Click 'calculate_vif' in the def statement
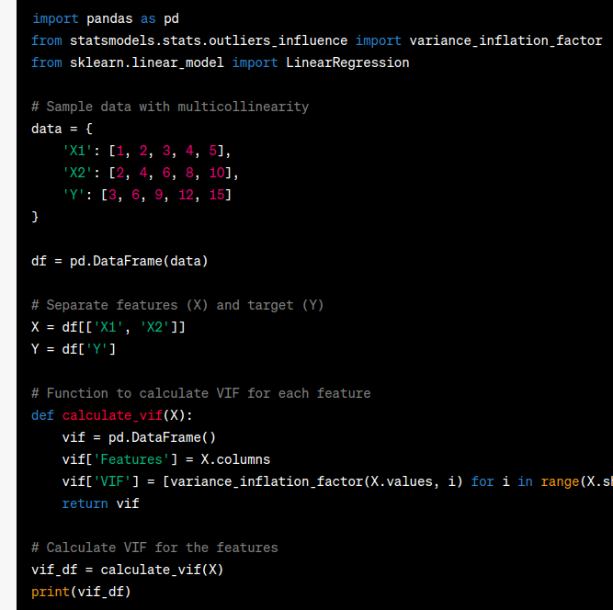The height and width of the screenshot is (610, 613). [x=112, y=415]
